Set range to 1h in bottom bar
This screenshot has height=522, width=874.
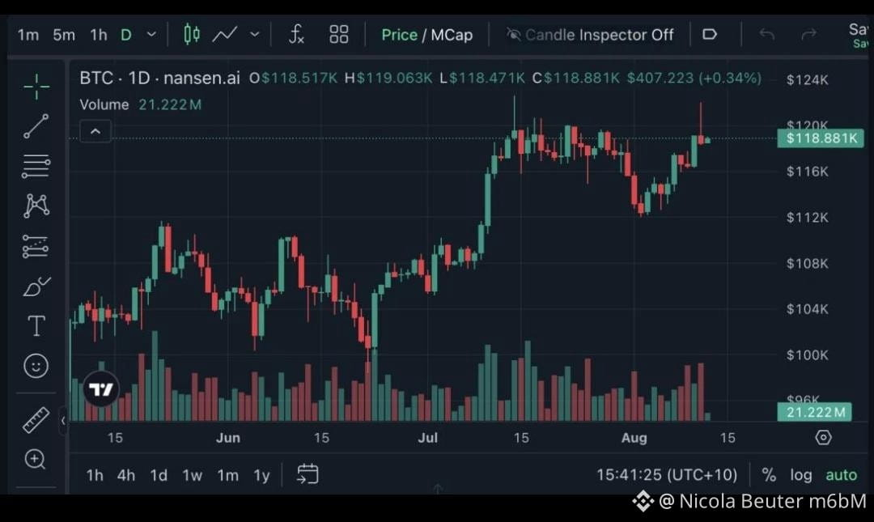(94, 474)
